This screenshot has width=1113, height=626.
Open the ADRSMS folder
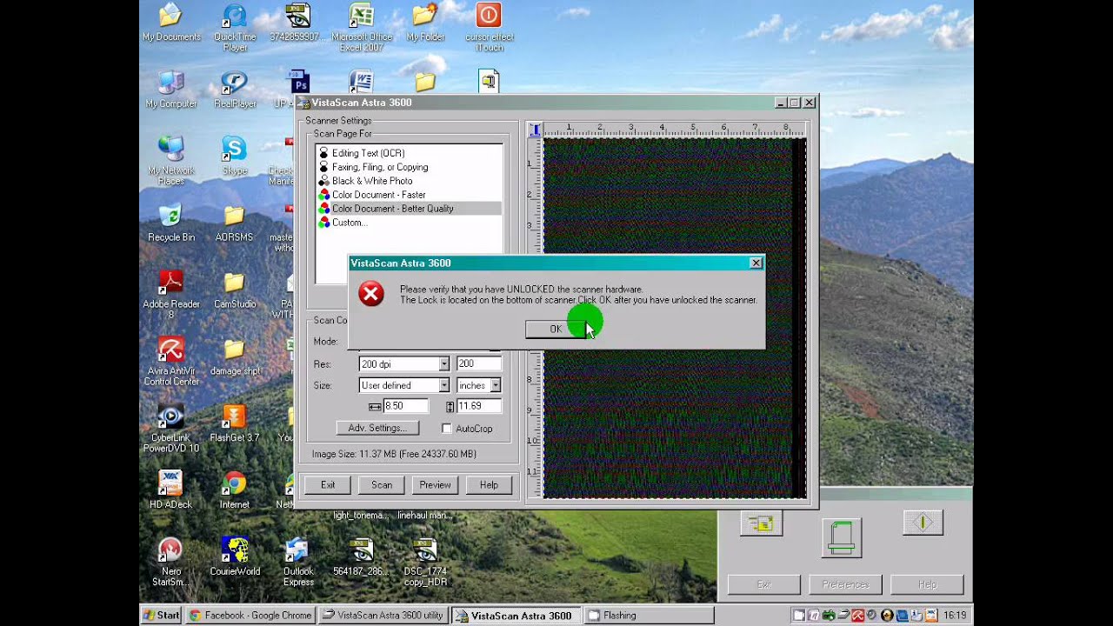click(x=234, y=223)
